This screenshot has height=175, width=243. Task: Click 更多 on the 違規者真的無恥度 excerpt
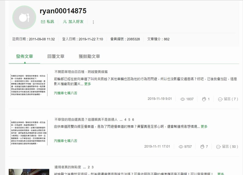[x=220, y=174]
